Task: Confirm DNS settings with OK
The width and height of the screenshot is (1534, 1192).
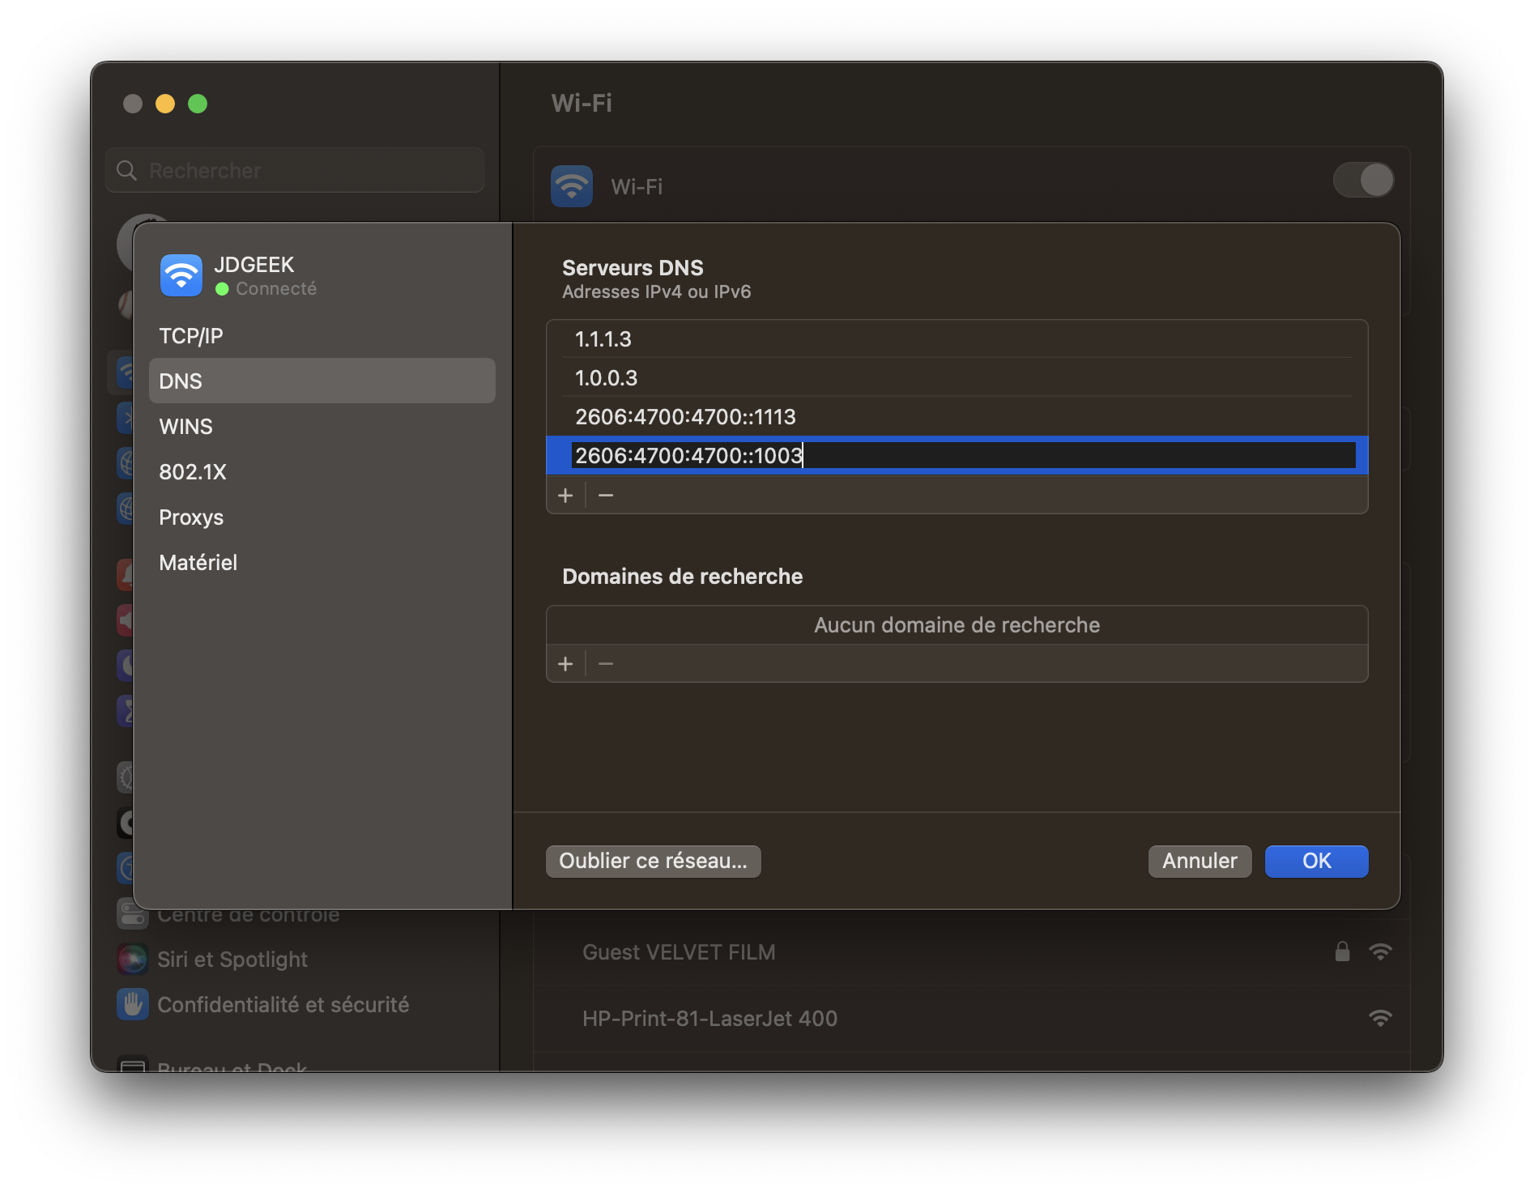Action: click(x=1316, y=861)
